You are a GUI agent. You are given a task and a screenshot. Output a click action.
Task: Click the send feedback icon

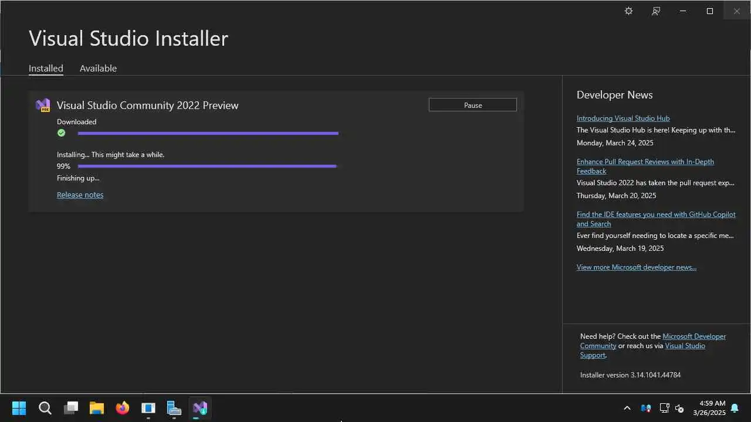(656, 11)
